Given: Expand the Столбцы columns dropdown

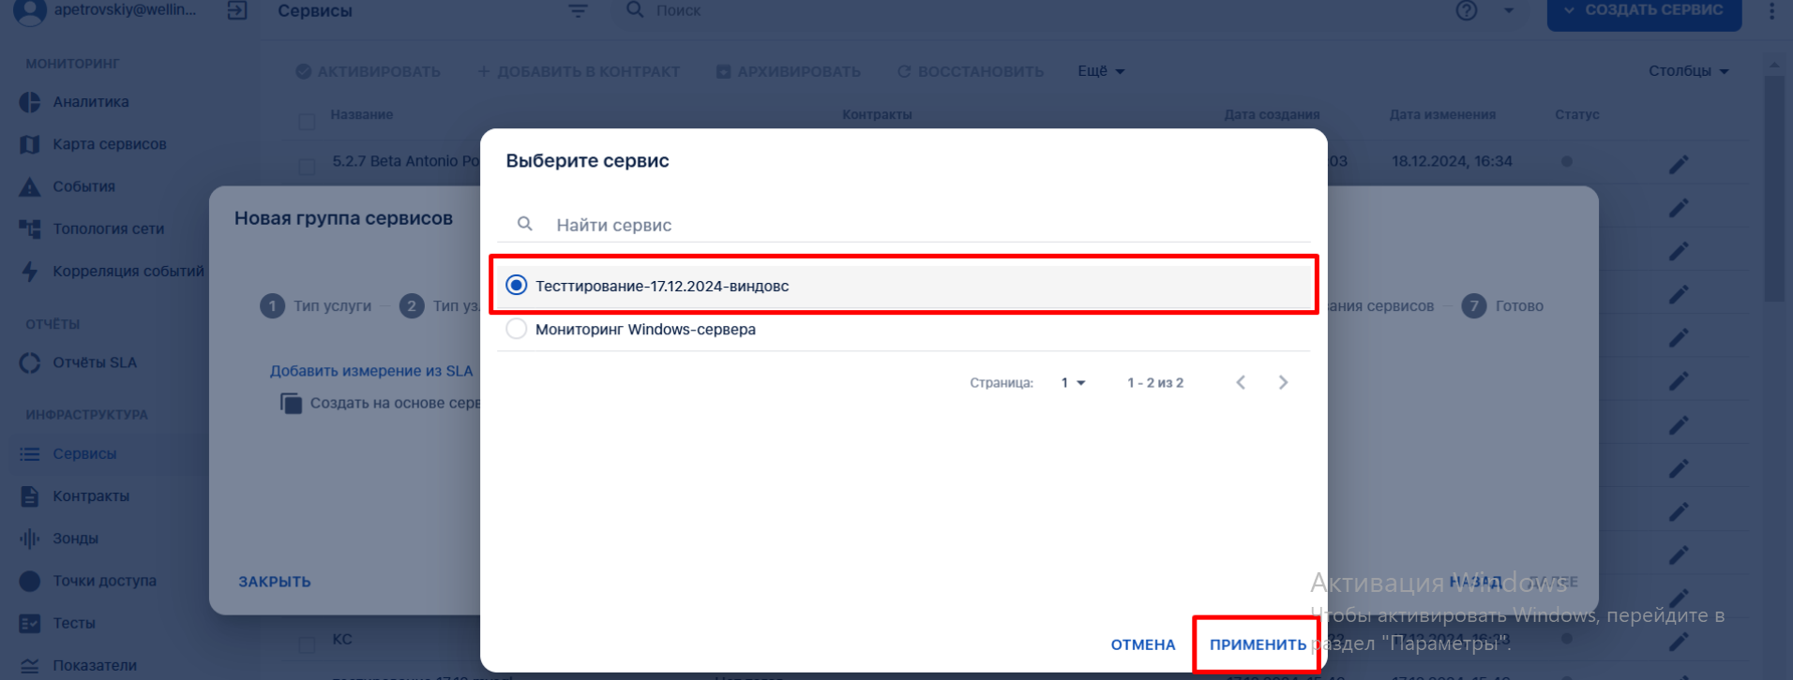Looking at the screenshot, I should [x=1688, y=71].
